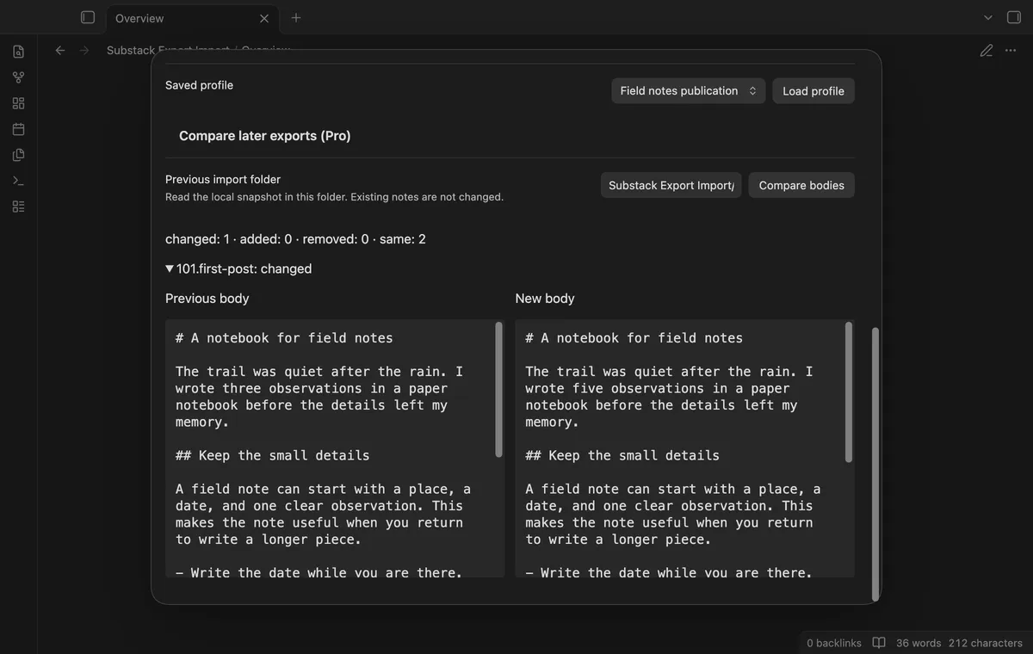
Task: Close the Overview tab
Action: click(x=264, y=18)
